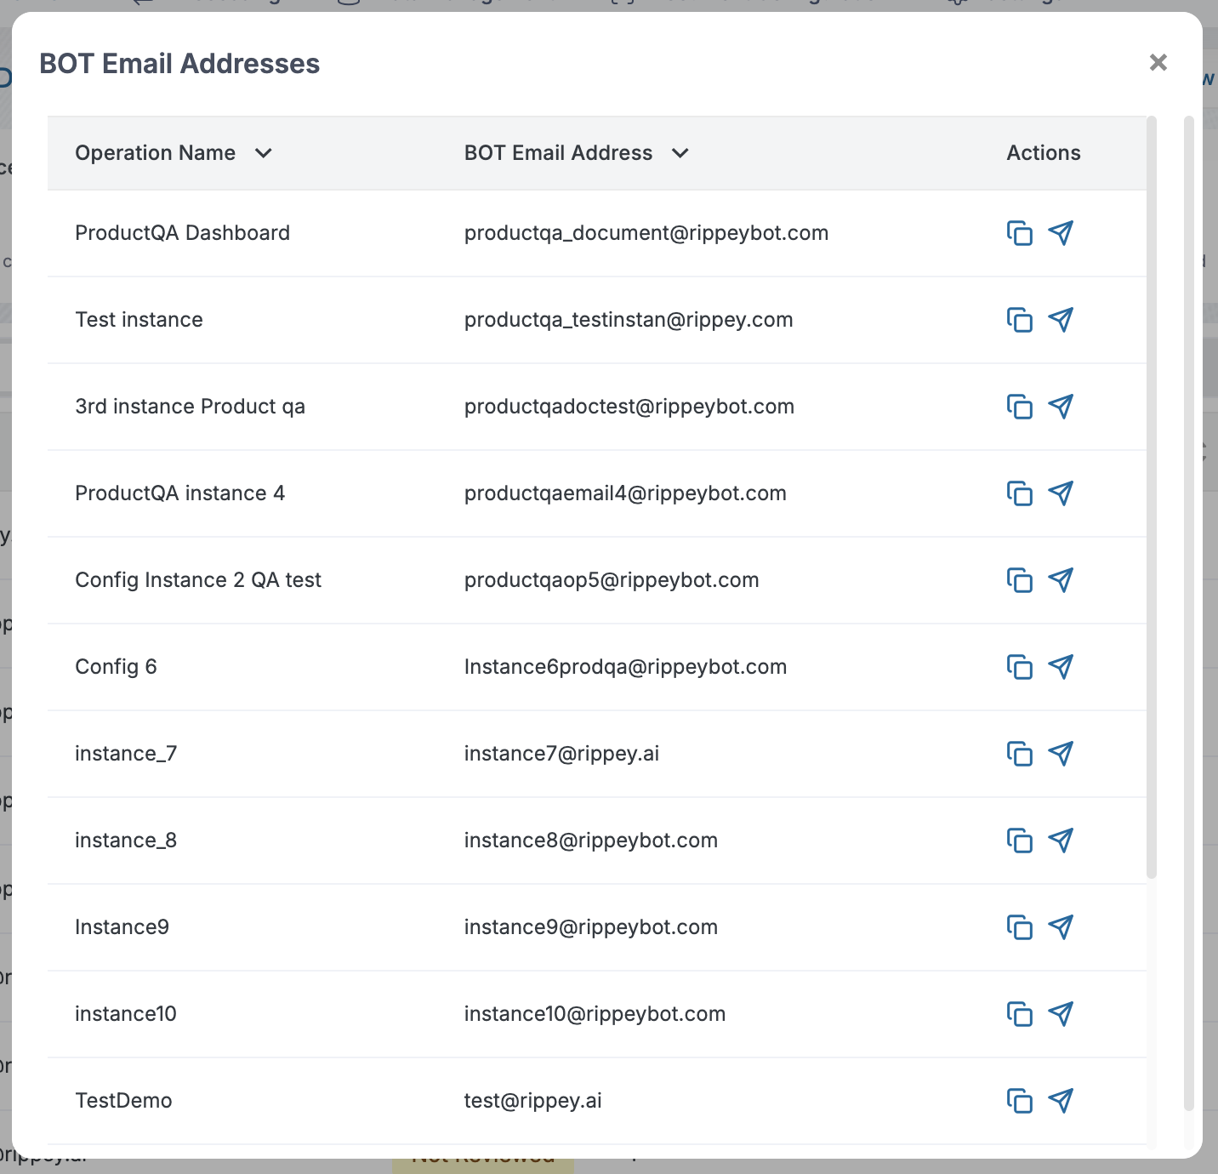
Task: Copy instance10 bot email address
Action: (1019, 1014)
